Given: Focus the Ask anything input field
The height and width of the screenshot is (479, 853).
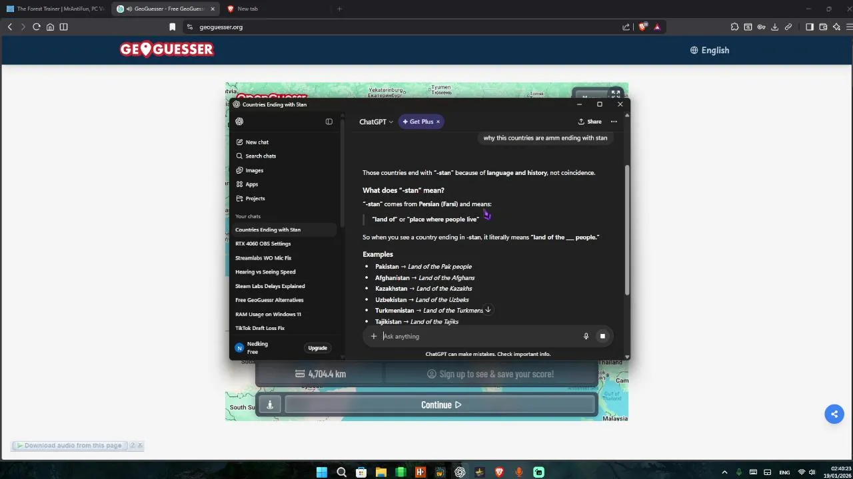Looking at the screenshot, I should click(480, 336).
